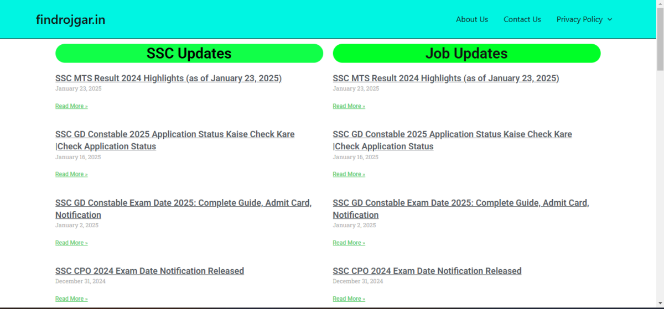
Task: Click the SSC Updates green heading
Action: (x=189, y=53)
